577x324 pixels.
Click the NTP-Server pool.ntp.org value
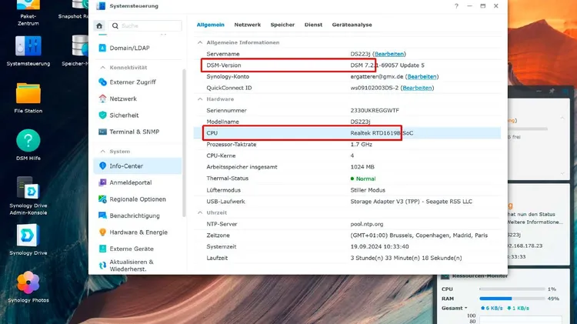click(366, 224)
